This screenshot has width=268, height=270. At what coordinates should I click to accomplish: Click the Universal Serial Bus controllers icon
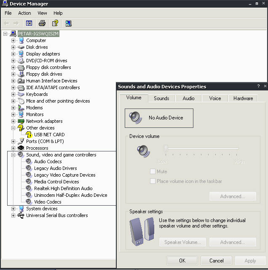click(x=21, y=215)
